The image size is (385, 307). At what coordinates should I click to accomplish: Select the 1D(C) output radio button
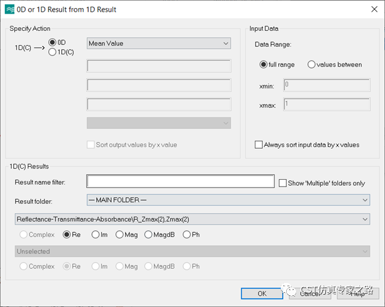tap(52, 52)
